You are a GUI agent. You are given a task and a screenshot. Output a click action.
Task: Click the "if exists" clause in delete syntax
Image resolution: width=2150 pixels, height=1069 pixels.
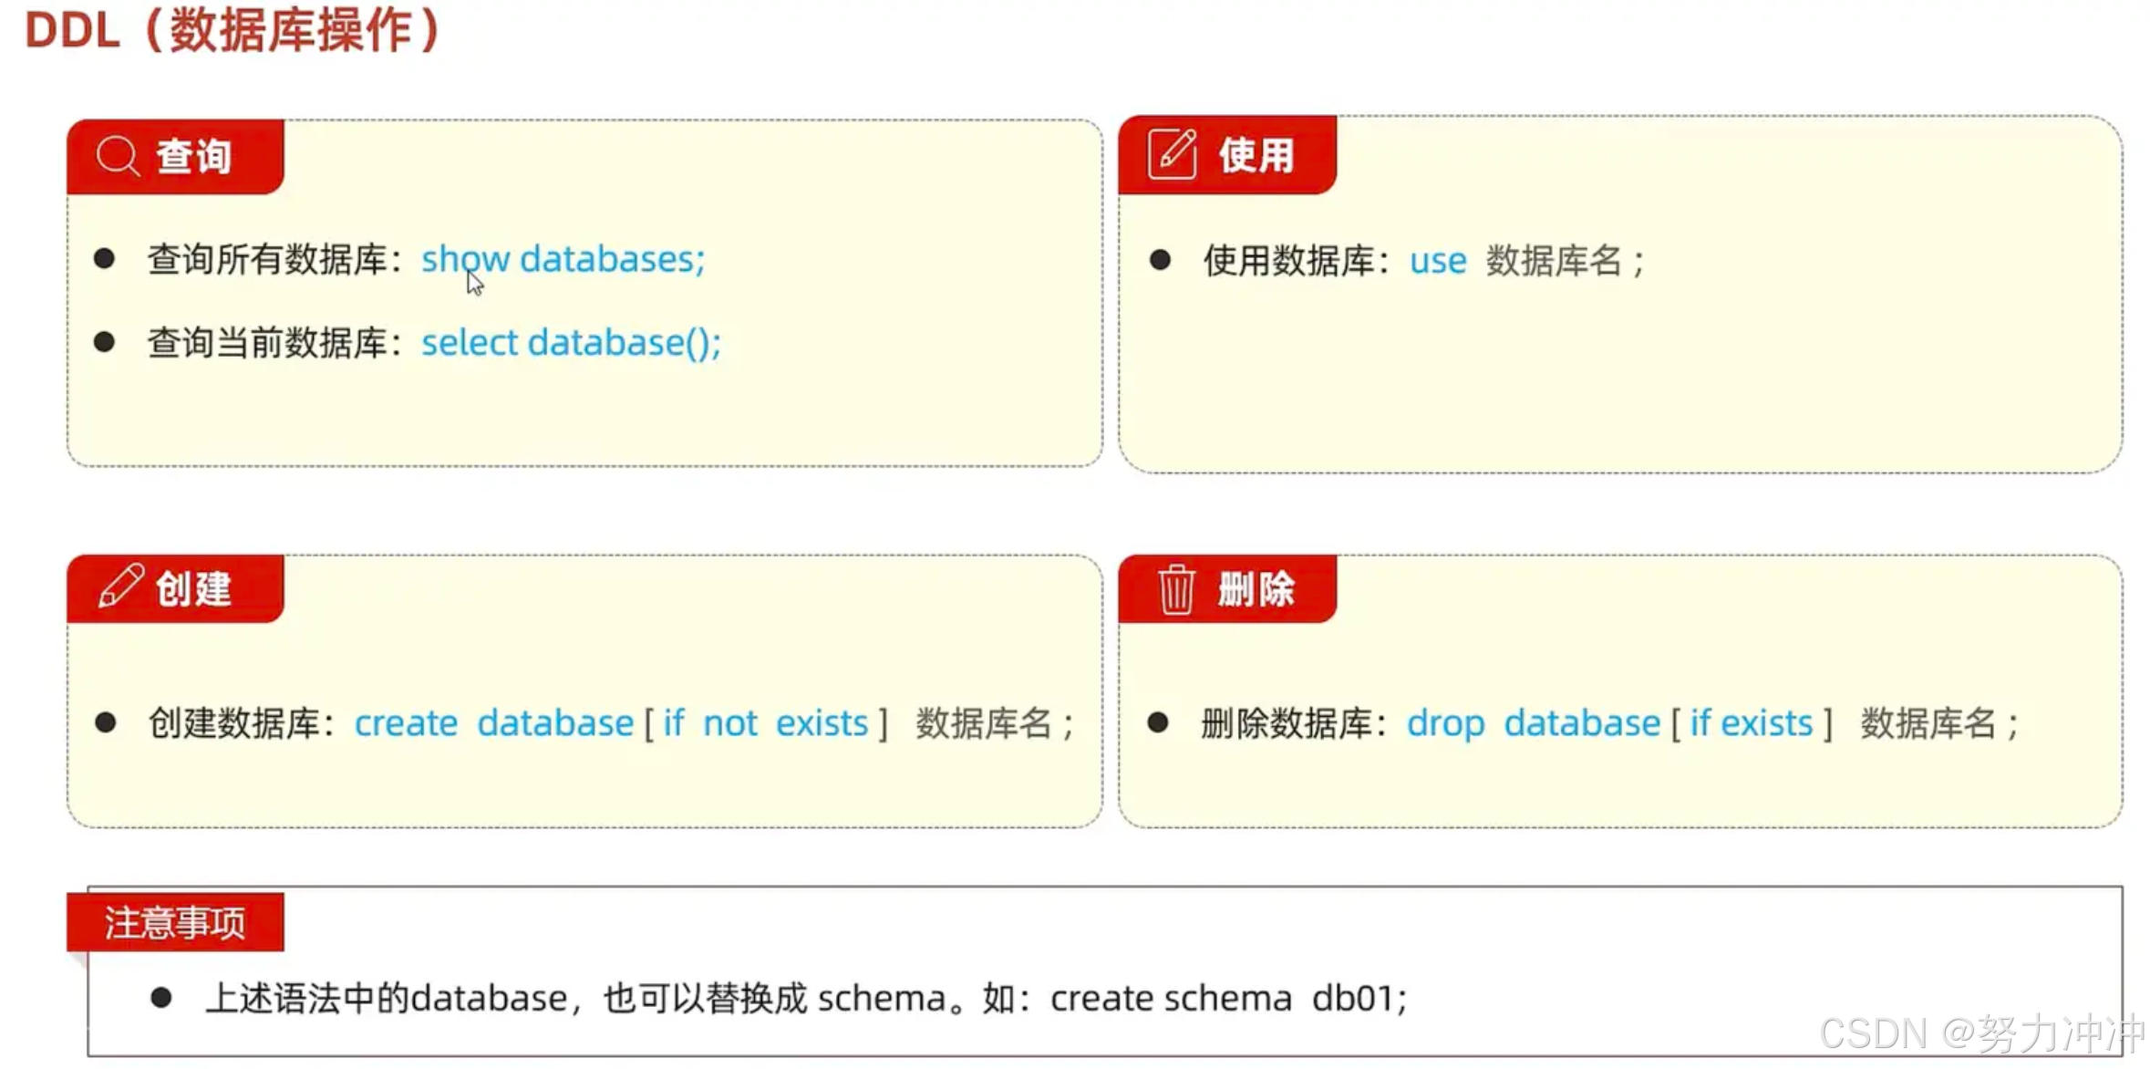coord(1751,723)
